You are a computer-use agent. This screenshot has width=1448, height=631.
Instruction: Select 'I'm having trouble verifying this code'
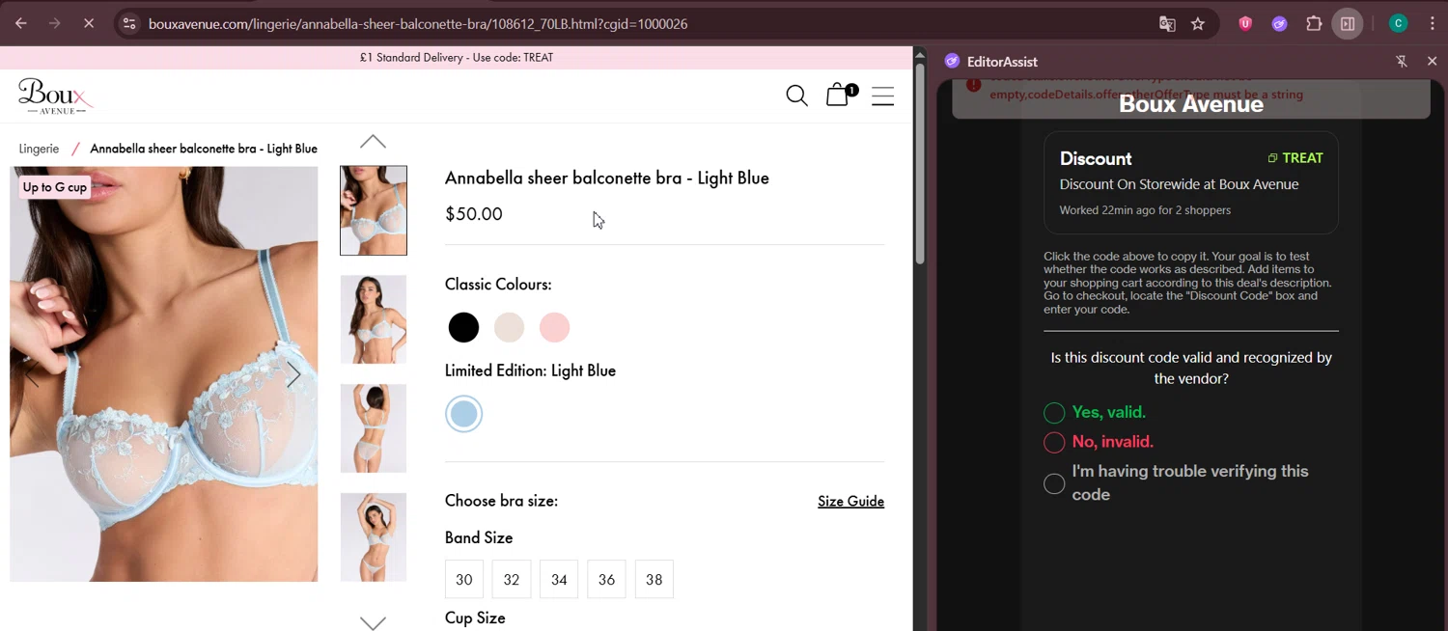(x=1054, y=483)
